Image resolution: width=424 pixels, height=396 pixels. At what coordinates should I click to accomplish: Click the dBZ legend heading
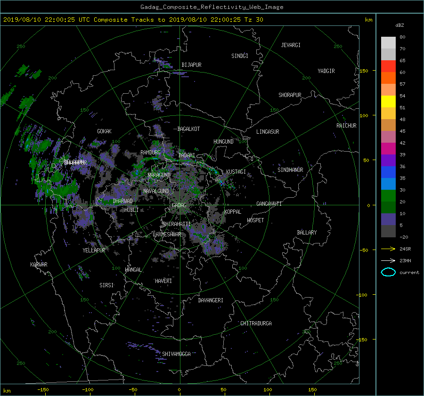pyautogui.click(x=400, y=25)
